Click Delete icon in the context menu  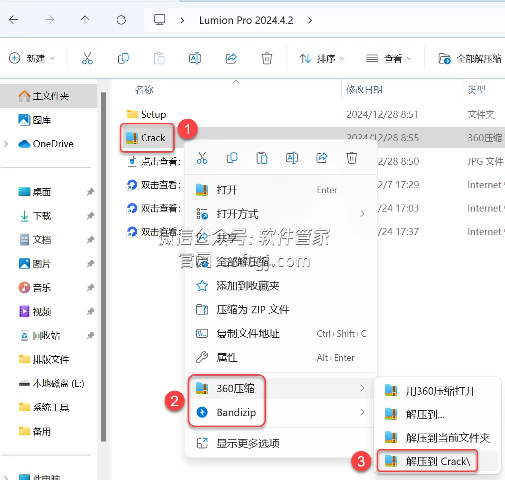tap(352, 158)
